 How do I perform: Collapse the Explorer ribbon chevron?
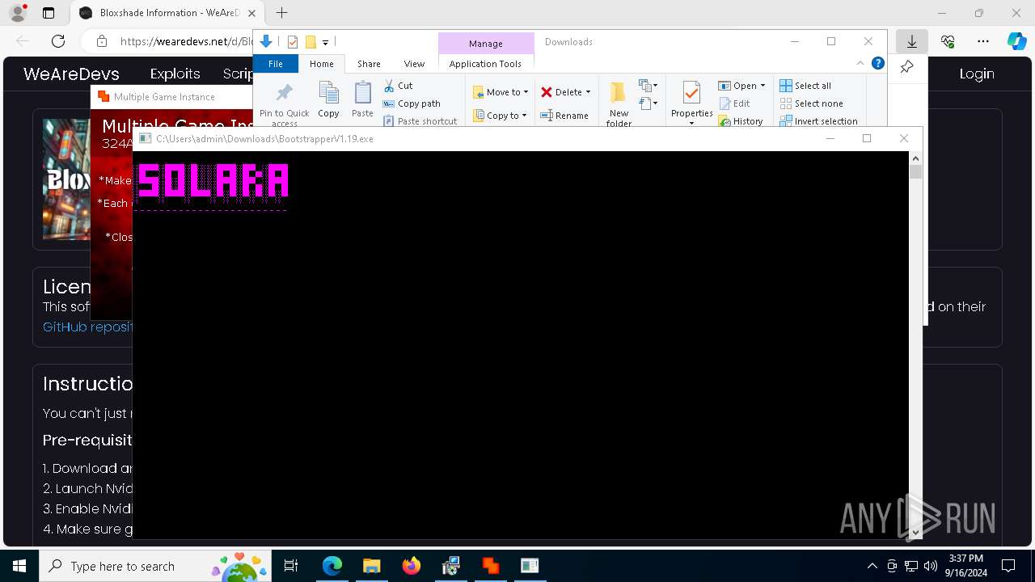pyautogui.click(x=860, y=63)
